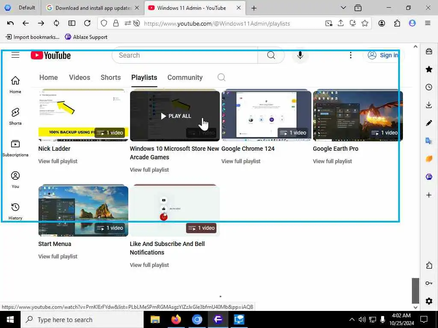
Task: Open the history clock in the side panel
Action: 429,87
